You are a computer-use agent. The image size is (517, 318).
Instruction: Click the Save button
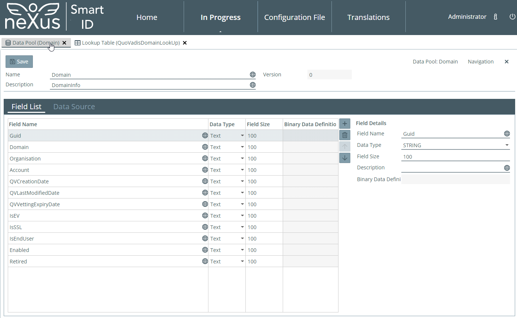click(x=19, y=61)
